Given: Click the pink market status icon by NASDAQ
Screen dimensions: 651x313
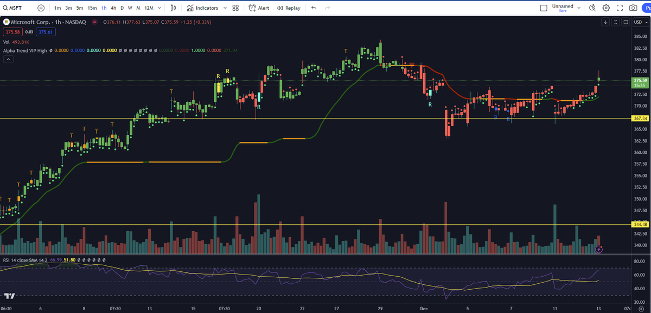Looking at the screenshot, I should click(x=95, y=22).
